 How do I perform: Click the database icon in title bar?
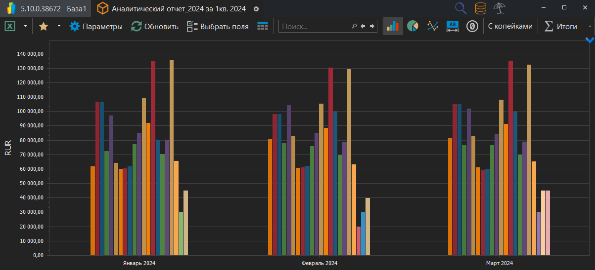480,8
